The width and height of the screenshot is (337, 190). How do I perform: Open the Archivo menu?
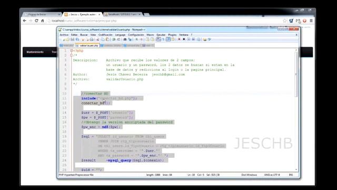coord(64,35)
